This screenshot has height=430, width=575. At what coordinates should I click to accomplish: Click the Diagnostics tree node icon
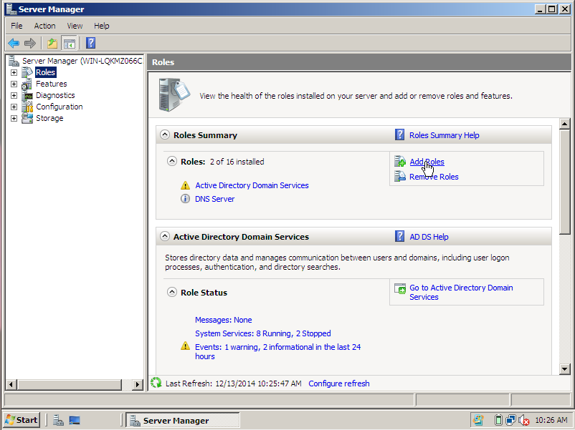pyautogui.click(x=27, y=95)
